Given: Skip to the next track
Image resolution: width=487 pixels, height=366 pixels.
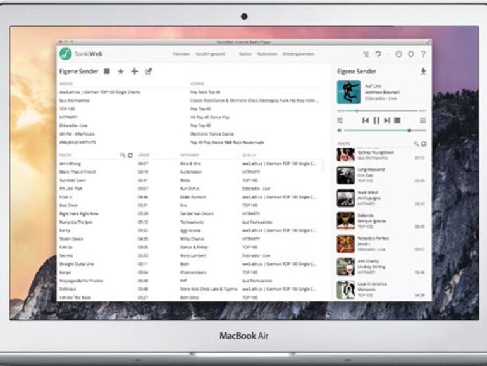Looking at the screenshot, I should click(x=386, y=120).
